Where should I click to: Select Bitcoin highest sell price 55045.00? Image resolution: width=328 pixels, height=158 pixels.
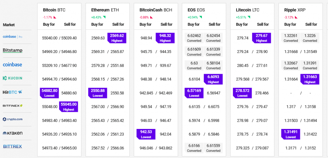pos(69,107)
